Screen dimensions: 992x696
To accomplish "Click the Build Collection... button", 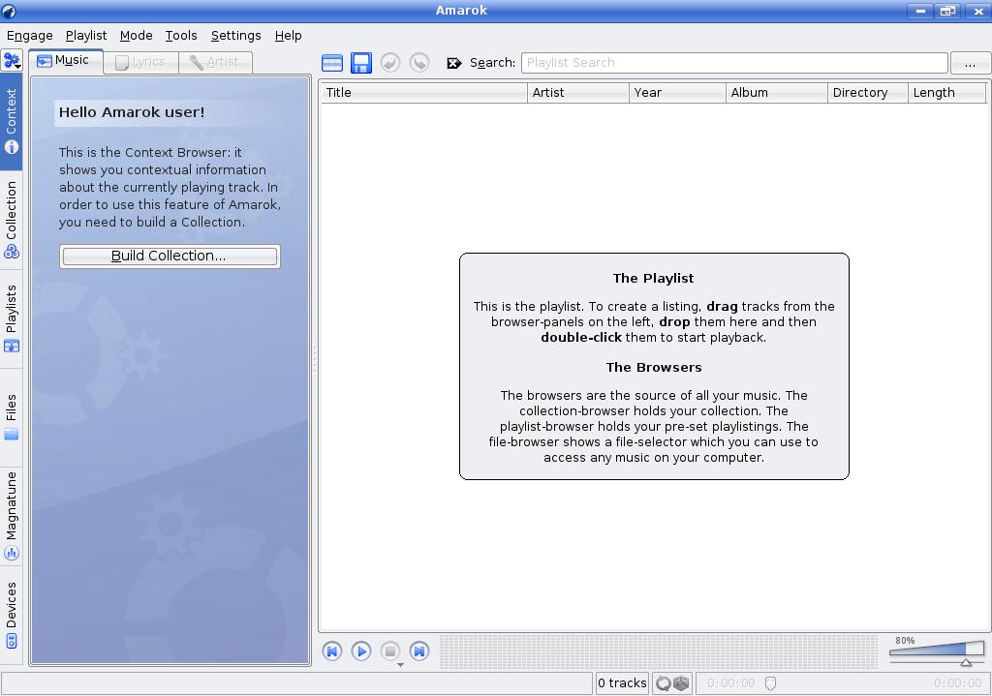I will pos(170,256).
